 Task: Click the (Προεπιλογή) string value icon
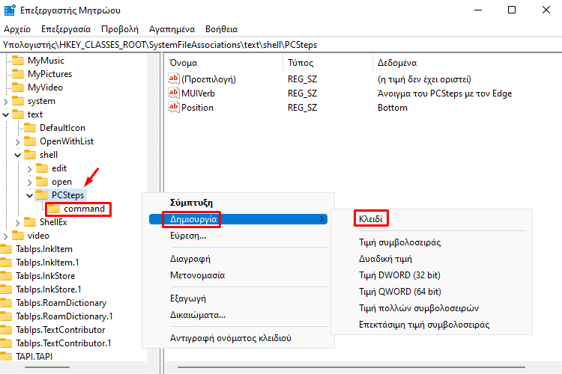click(x=174, y=79)
